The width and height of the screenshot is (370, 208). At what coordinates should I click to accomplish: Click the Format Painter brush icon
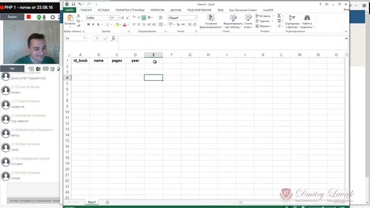[x=79, y=25]
